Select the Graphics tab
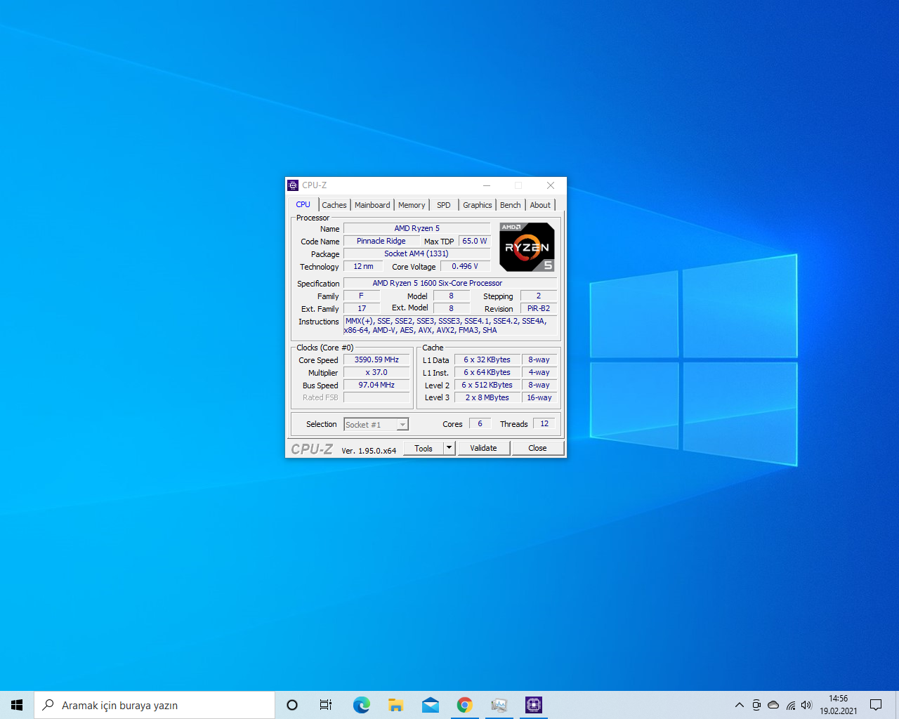Image resolution: width=899 pixels, height=719 pixels. tap(477, 205)
